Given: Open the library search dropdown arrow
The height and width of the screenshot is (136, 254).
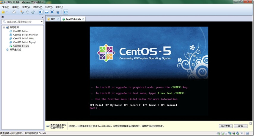Looking at the screenshot, I should tap(42, 22).
